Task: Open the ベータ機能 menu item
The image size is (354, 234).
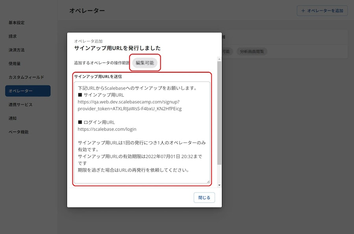Action: click(x=19, y=132)
